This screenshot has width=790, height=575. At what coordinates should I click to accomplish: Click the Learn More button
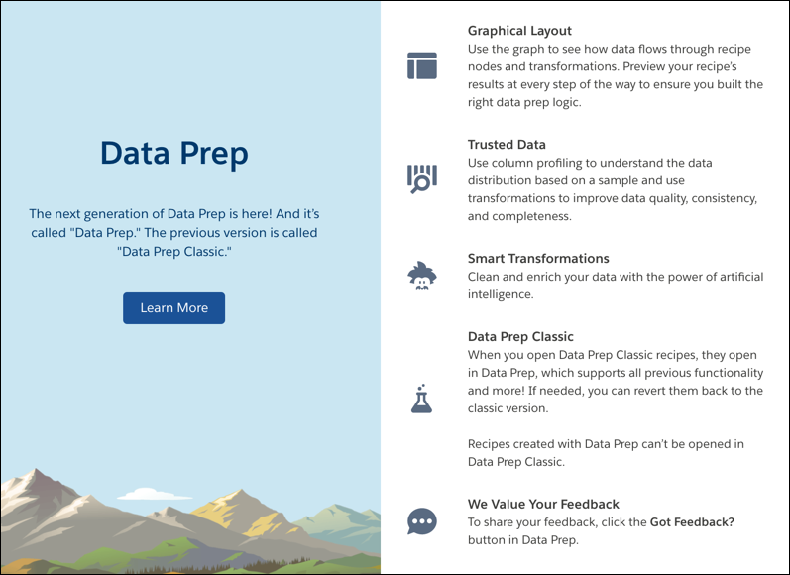pos(173,308)
